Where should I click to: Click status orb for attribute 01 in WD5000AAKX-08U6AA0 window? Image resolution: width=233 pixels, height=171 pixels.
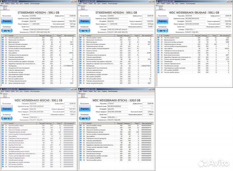(x=158, y=38)
